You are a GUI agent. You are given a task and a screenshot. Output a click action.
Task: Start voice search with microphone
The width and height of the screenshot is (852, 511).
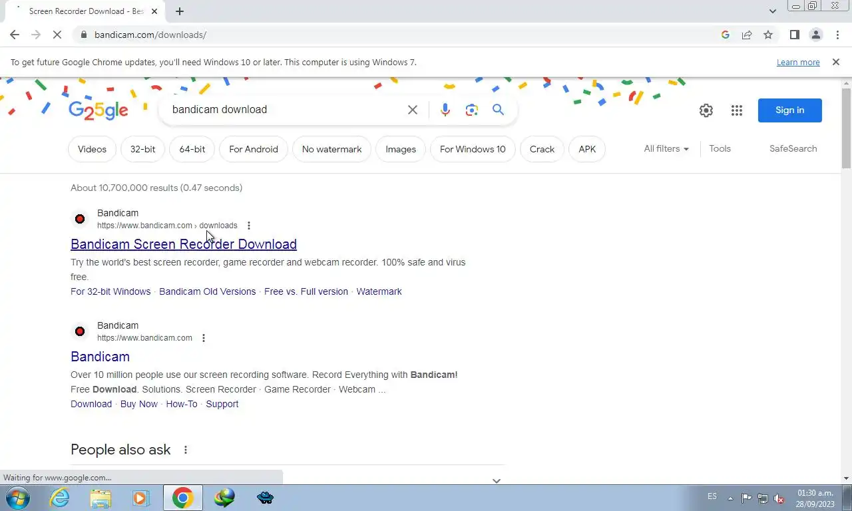(445, 110)
